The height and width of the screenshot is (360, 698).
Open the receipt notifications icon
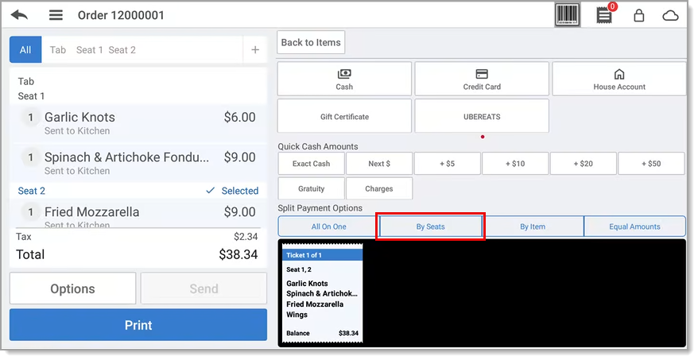coord(605,15)
